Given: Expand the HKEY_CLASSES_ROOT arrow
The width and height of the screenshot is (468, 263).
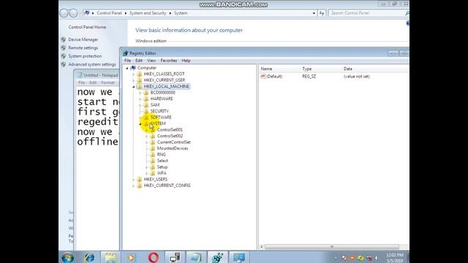Looking at the screenshot, I should (x=133, y=74).
